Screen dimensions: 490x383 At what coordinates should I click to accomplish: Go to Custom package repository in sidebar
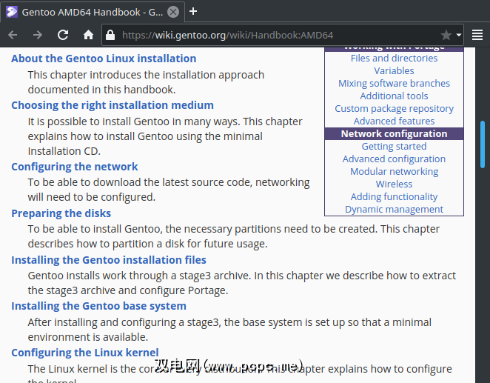coord(394,108)
